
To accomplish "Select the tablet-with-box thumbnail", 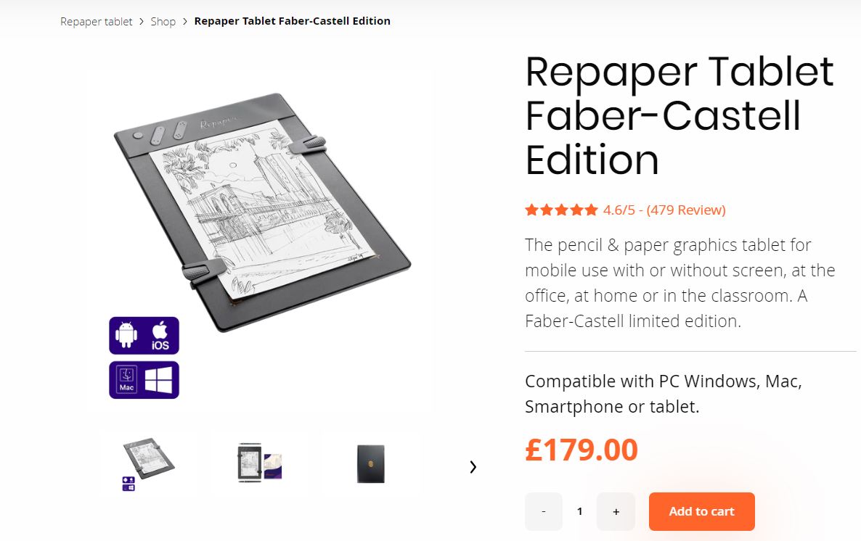I will tap(260, 463).
